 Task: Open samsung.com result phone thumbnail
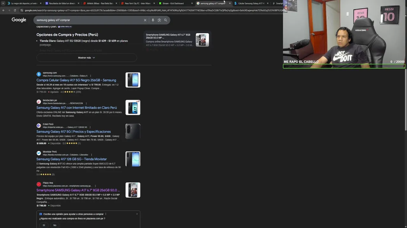click(x=133, y=80)
